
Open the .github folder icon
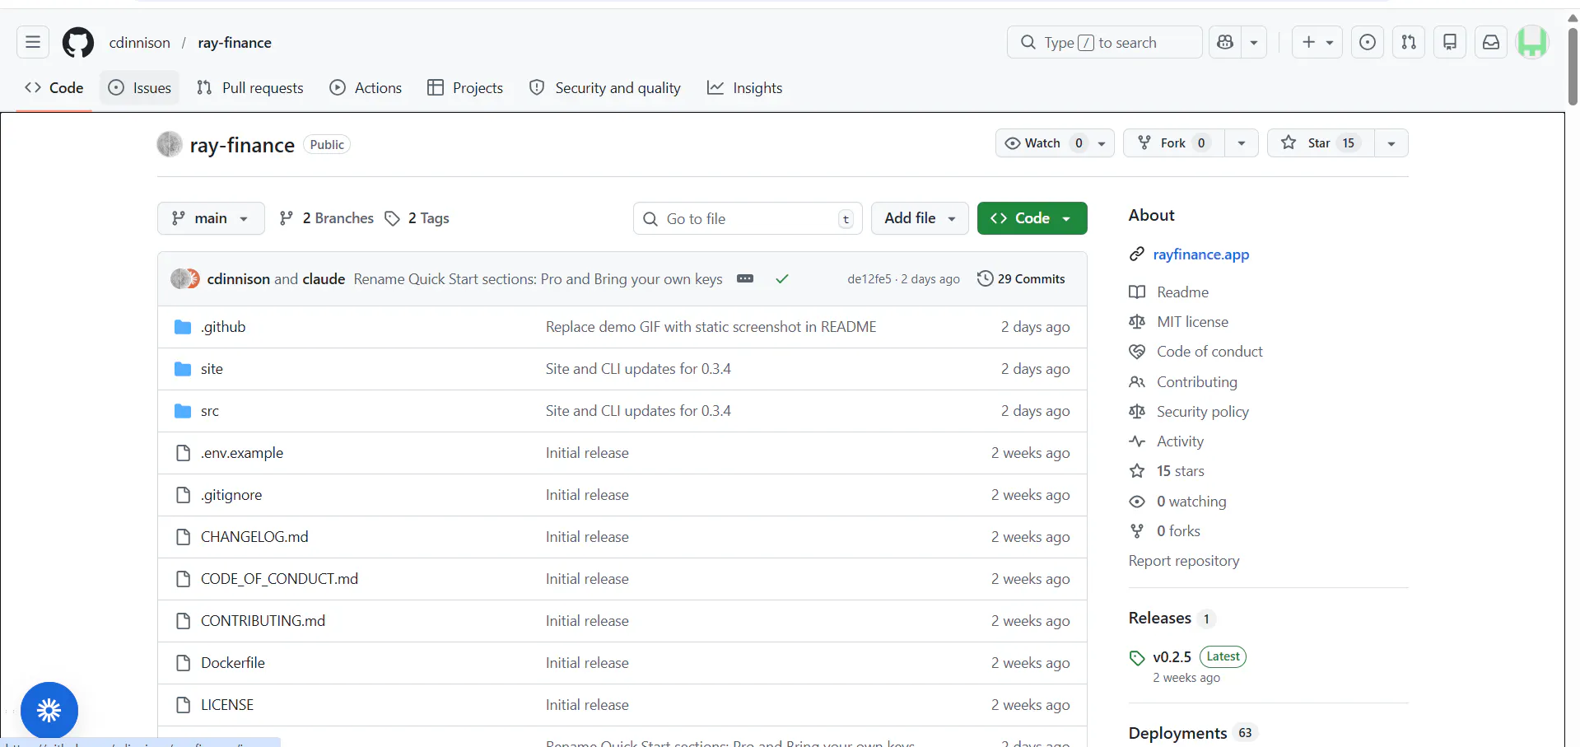coord(183,327)
